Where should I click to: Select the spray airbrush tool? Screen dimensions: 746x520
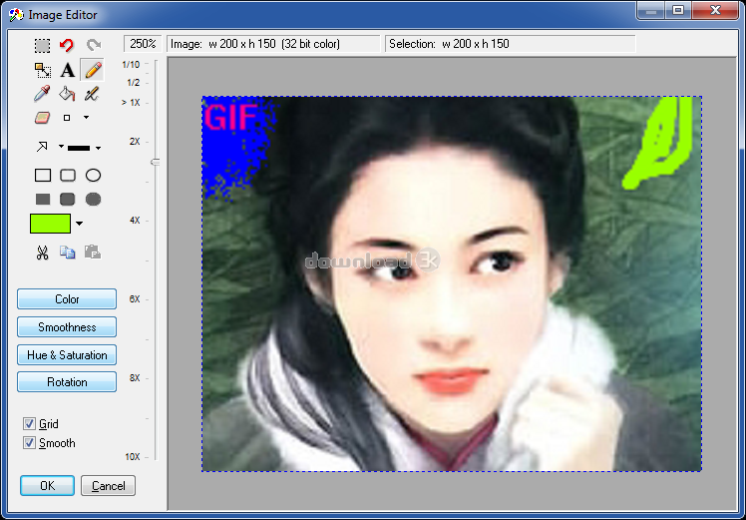(92, 94)
